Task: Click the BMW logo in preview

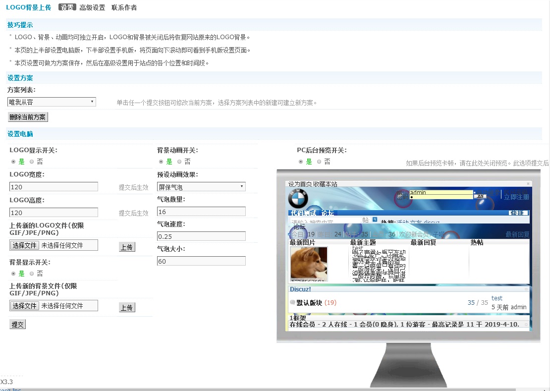Action: pos(298,199)
